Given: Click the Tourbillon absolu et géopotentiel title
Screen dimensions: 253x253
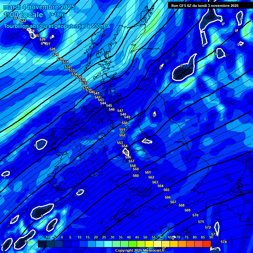Looking at the screenshot, I should coord(57,26).
